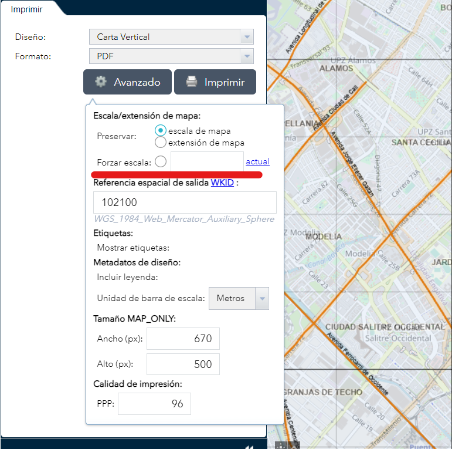This screenshot has height=449, width=452.
Task: Click the collapse arrows icon on bottom bar
Action: click(250, 447)
